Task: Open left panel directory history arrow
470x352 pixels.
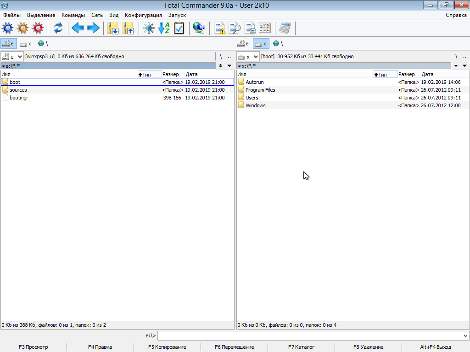Action: tap(229, 66)
